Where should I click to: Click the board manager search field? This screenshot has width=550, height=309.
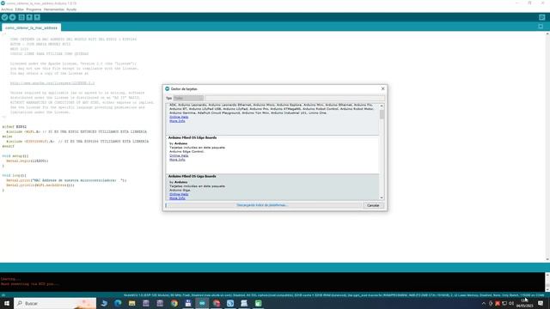[295, 98]
